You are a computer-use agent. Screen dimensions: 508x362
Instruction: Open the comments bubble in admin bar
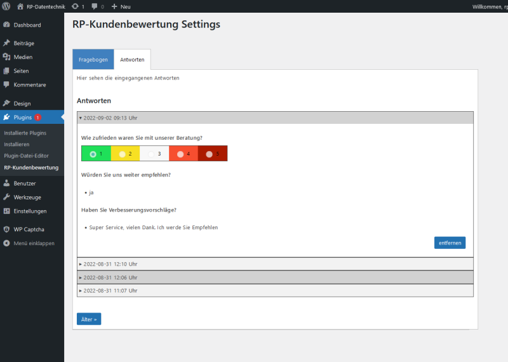94,6
